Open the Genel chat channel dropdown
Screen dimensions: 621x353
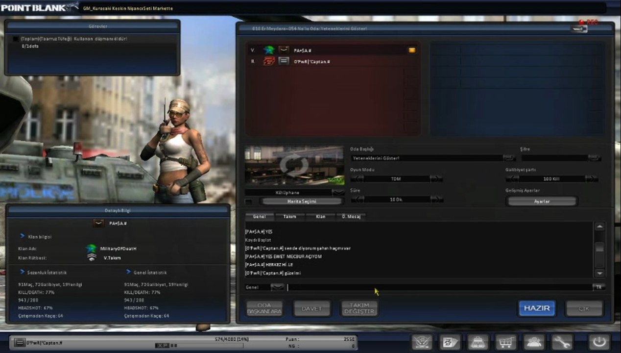[x=277, y=287]
